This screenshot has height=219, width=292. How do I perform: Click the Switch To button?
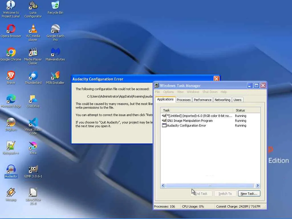(x=225, y=194)
